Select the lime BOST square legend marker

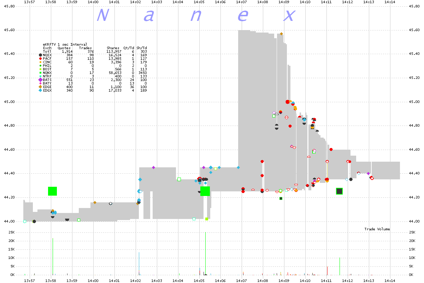point(40,69)
